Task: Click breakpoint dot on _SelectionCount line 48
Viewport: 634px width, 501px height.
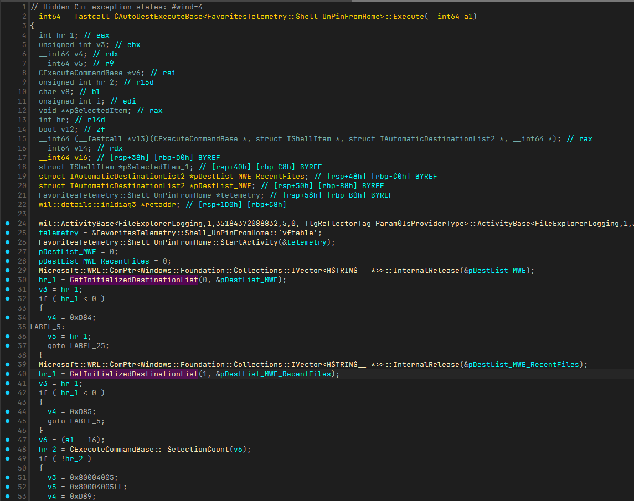Action: point(7,449)
